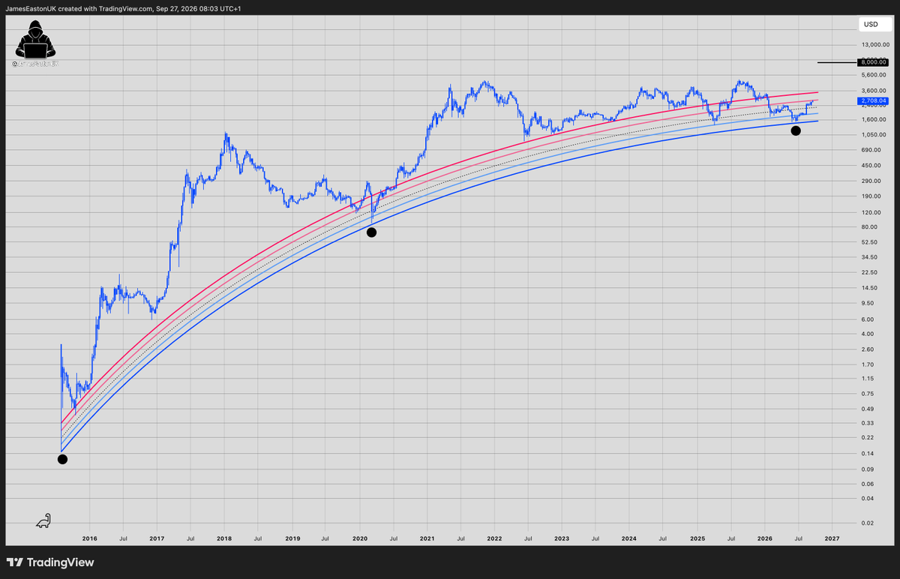Click the 9.50 price scale label

tap(869, 303)
